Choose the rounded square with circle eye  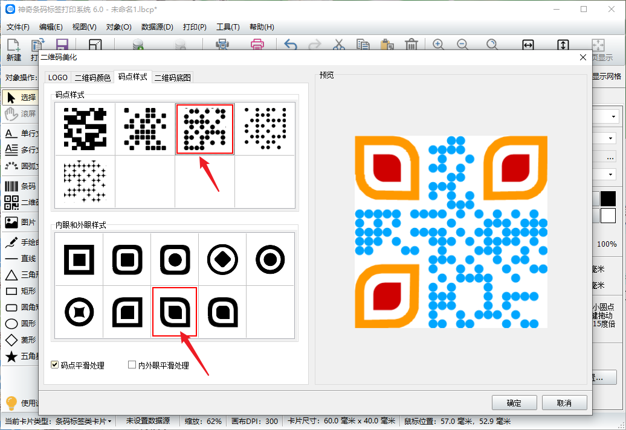tap(175, 259)
